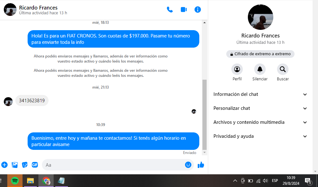Click the battery tray icon
The image size is (318, 187).
pos(251,181)
